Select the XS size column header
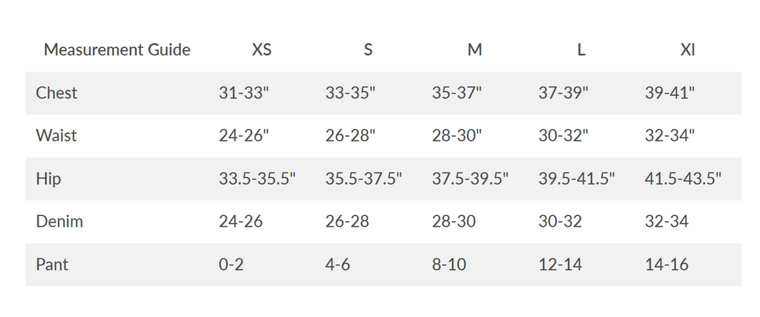Screen dimensions: 760x317 [261, 50]
